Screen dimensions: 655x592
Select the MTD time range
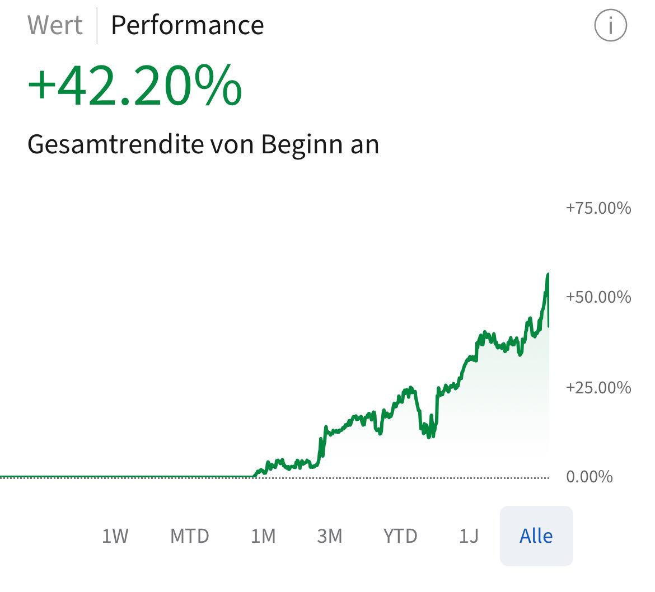point(189,536)
